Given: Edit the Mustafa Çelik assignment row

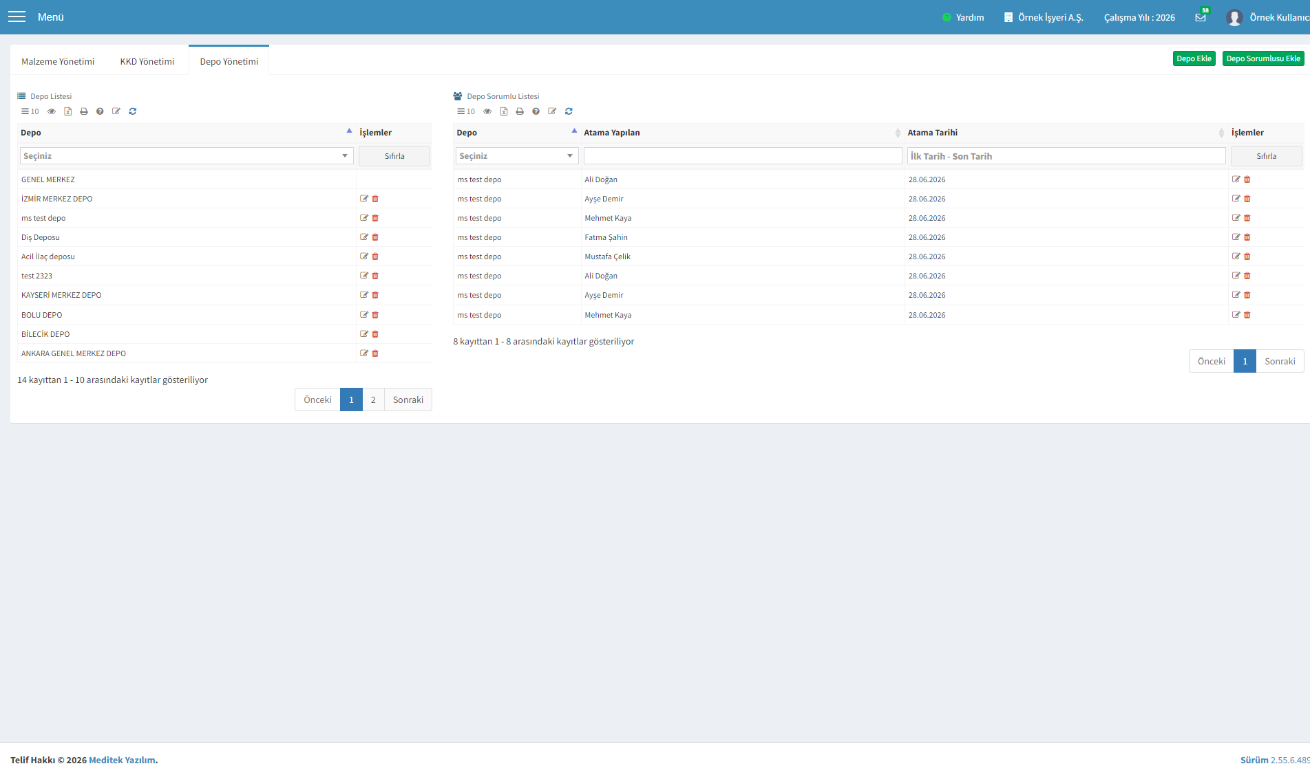Looking at the screenshot, I should pos(1236,256).
